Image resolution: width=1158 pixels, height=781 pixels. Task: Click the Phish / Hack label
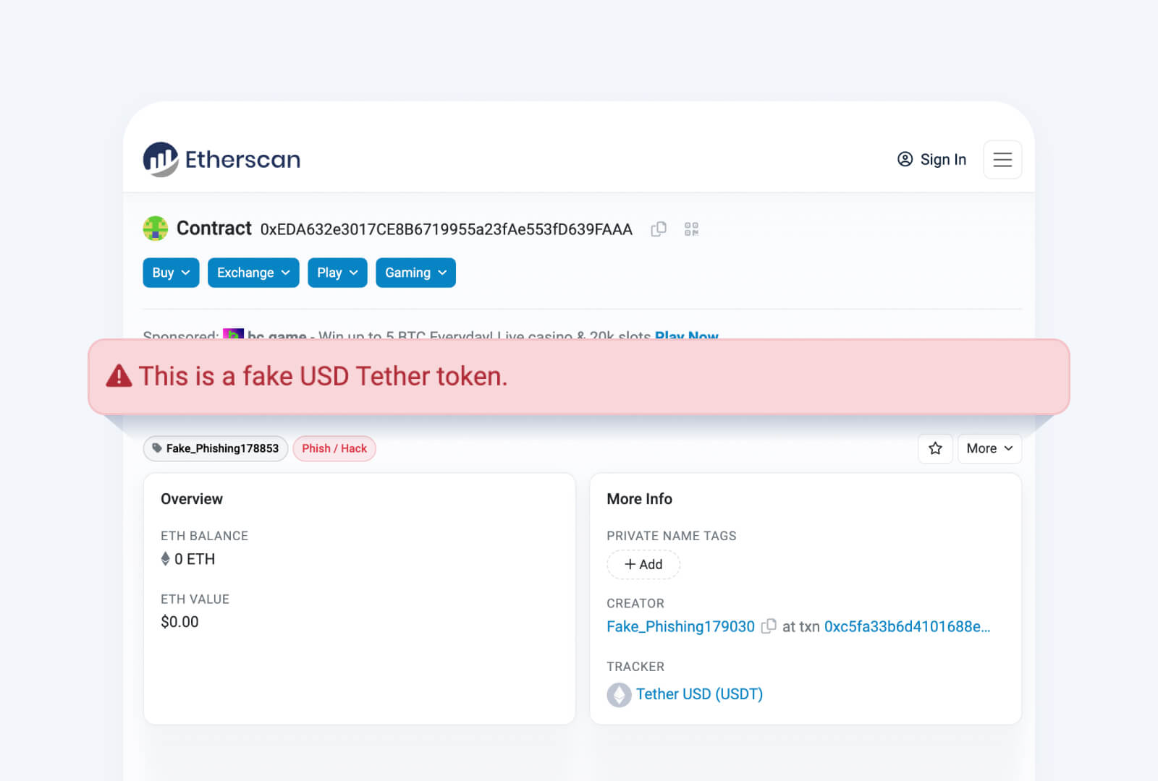pyautogui.click(x=334, y=448)
